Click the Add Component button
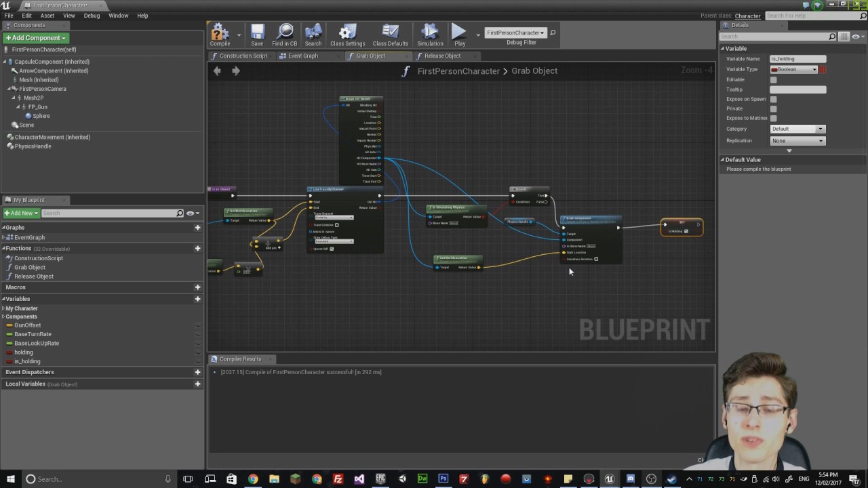The width and height of the screenshot is (868, 488). (x=35, y=38)
